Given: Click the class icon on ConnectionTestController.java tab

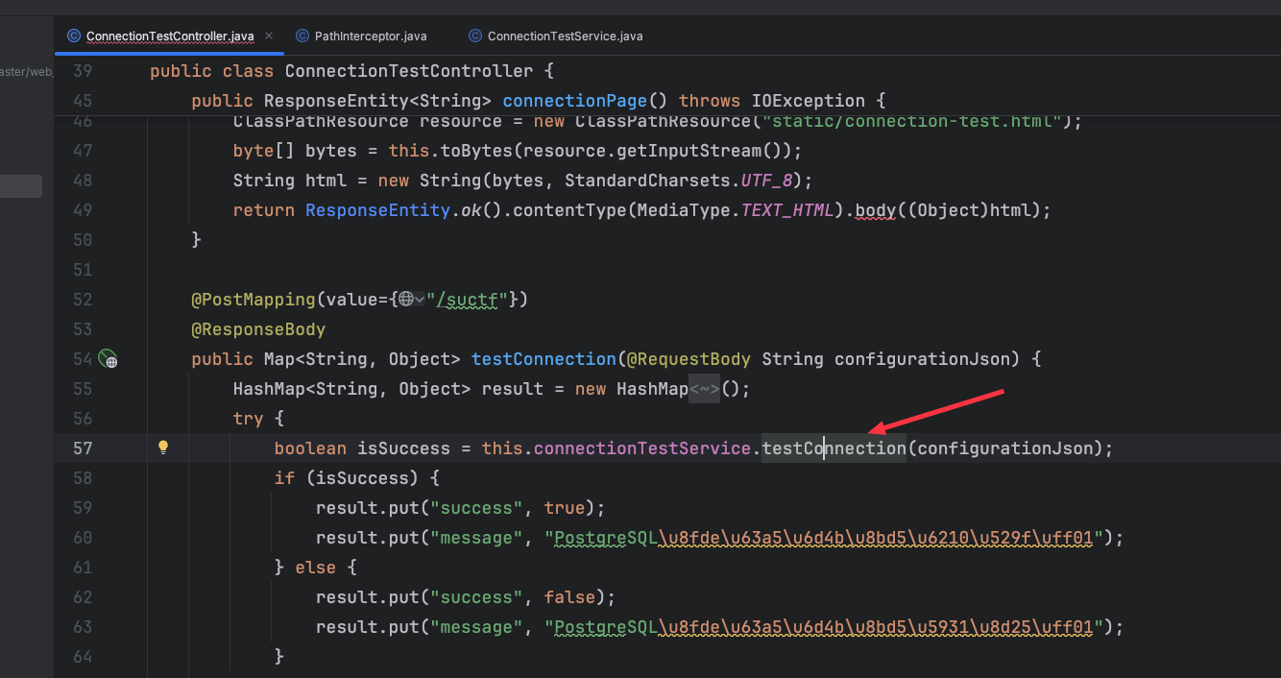Looking at the screenshot, I should (74, 36).
